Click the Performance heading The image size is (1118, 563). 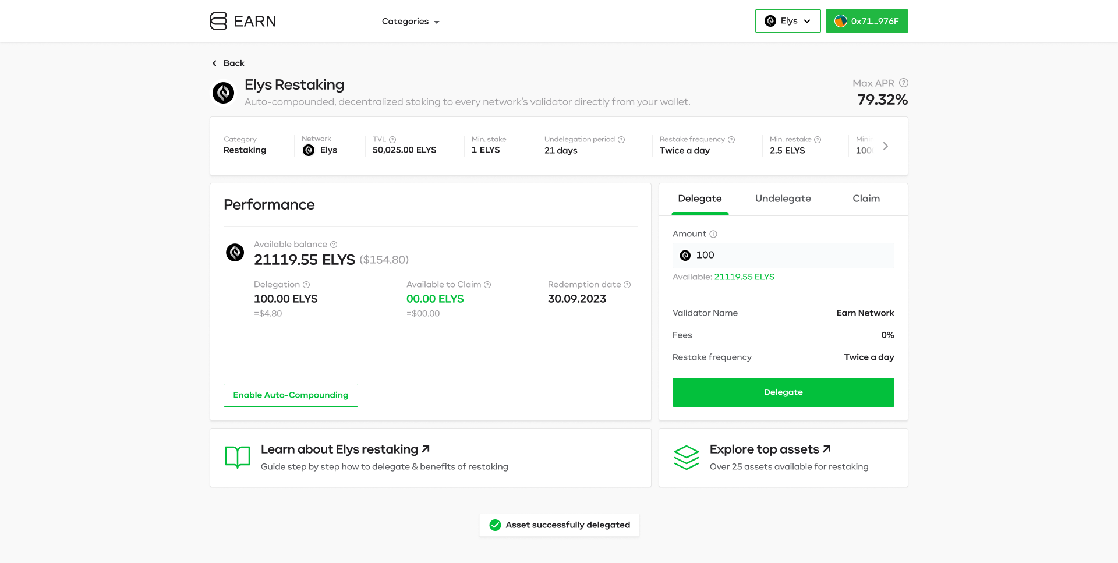269,205
